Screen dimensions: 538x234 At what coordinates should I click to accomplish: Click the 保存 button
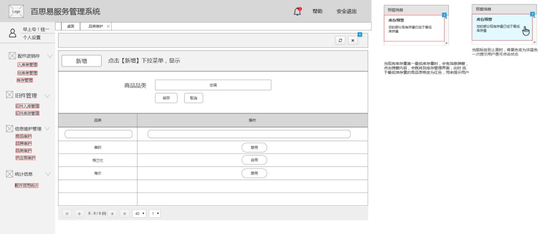[166, 98]
